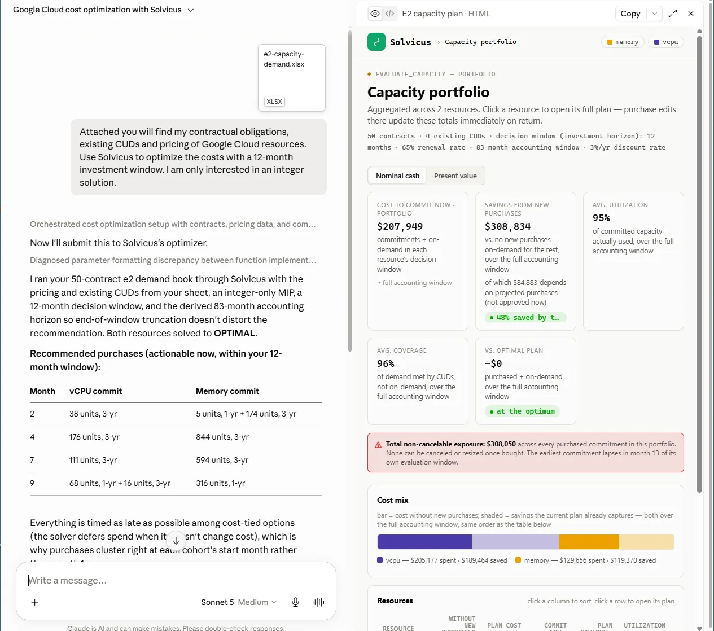The height and width of the screenshot is (631, 714).
Task: Start voice dictation with microphone icon
Action: pyautogui.click(x=295, y=602)
